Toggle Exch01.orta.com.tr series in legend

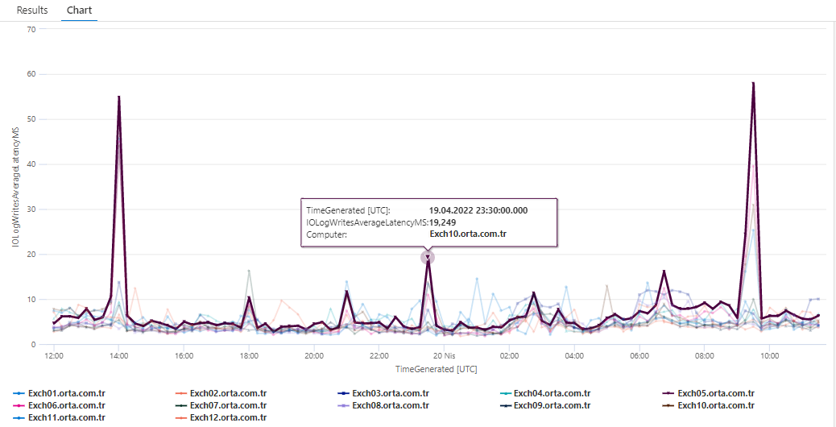point(59,394)
